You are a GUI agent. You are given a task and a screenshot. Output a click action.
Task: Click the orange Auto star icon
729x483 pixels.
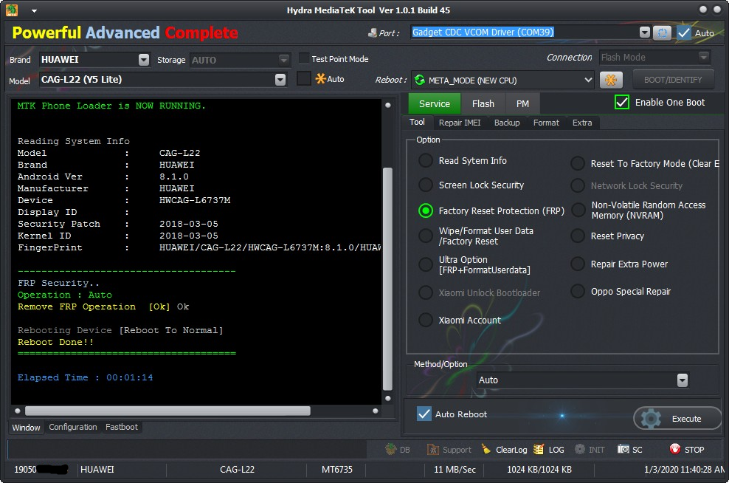click(x=320, y=78)
